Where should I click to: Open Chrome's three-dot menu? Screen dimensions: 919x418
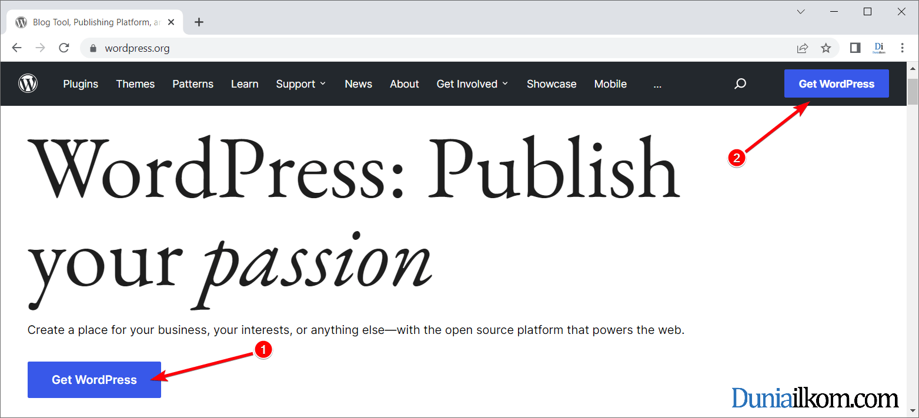903,48
